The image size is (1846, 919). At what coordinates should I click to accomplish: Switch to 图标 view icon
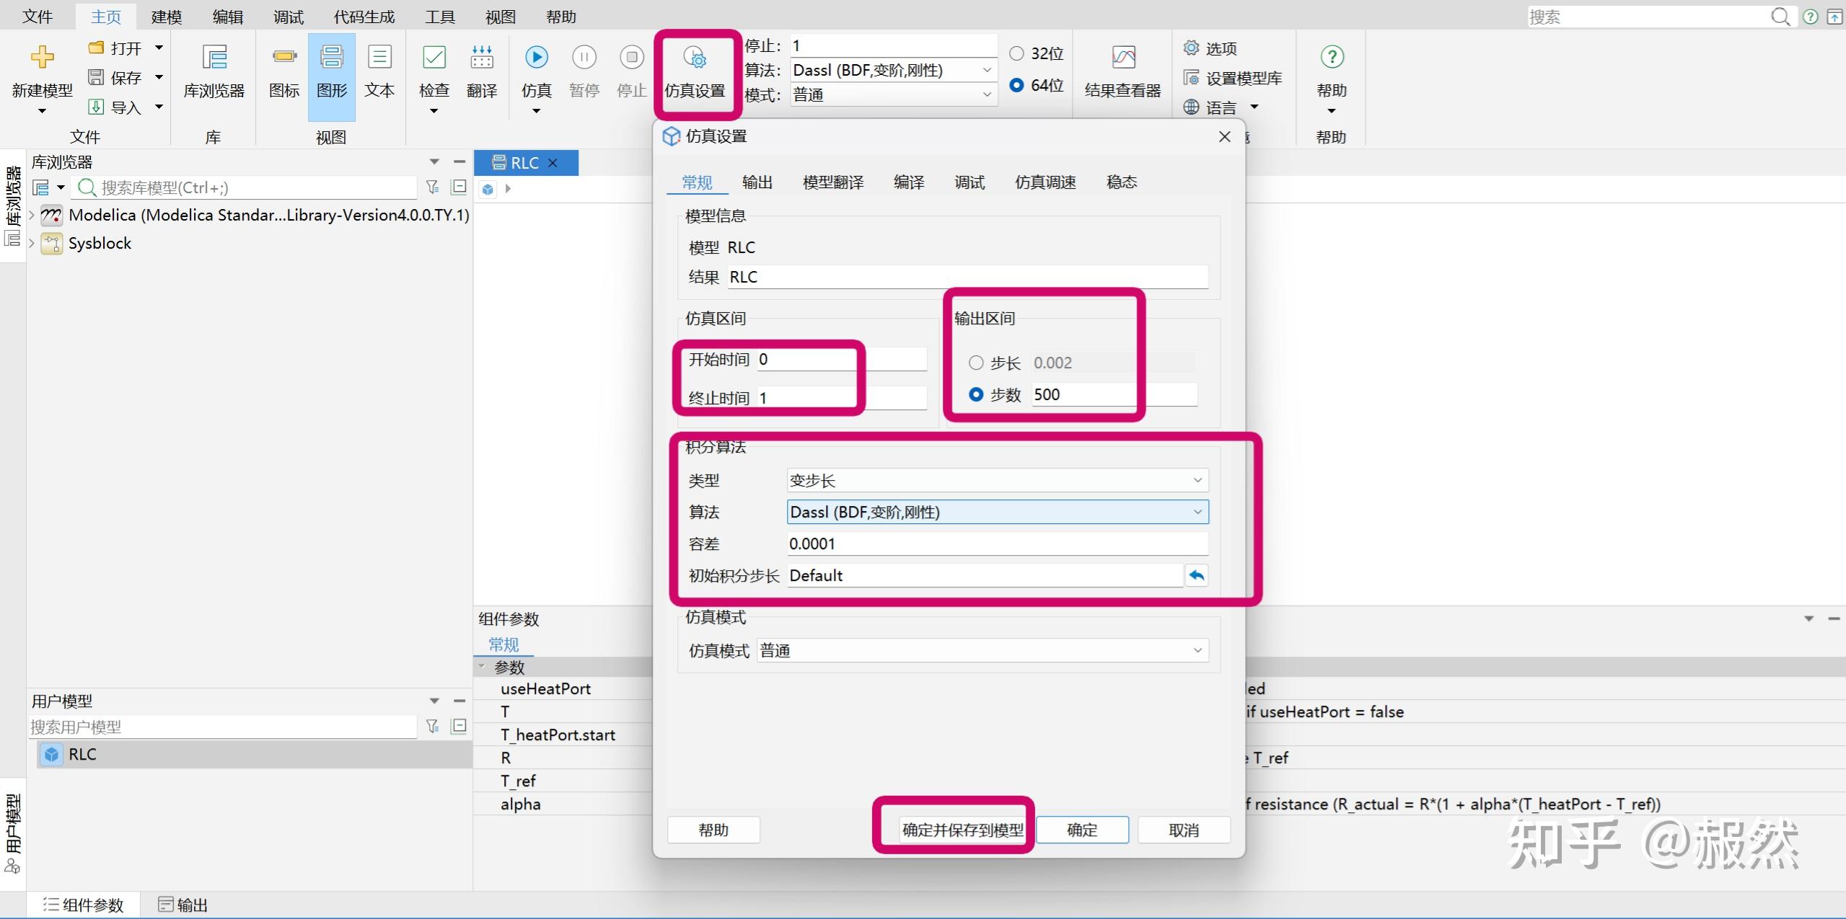coord(284,57)
